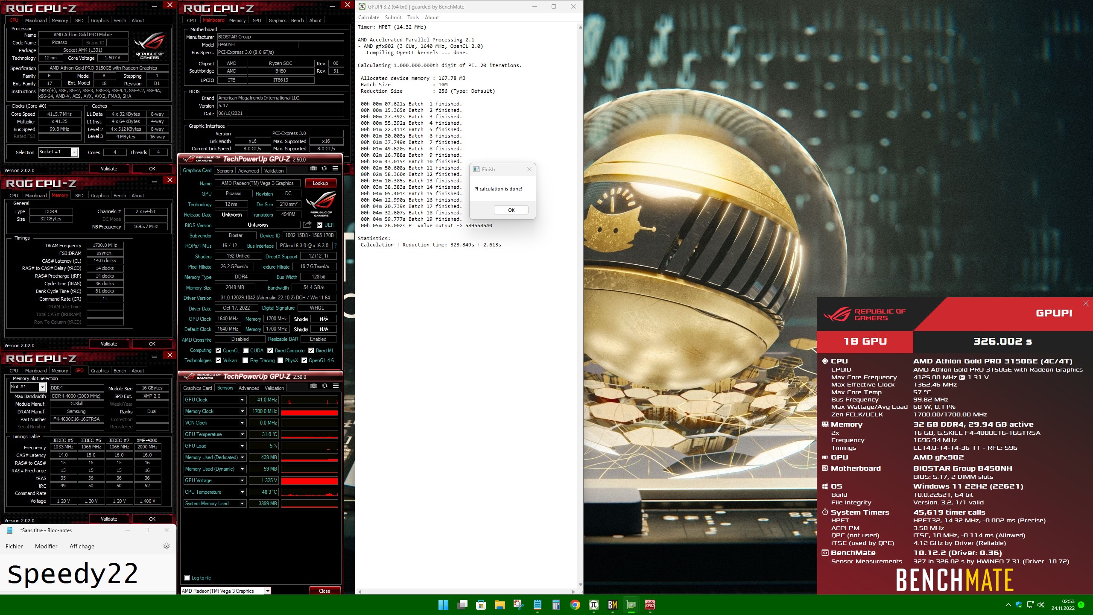The image size is (1093, 615).
Task: Expand VCN Clock sensor dropdown
Action: coord(242,423)
